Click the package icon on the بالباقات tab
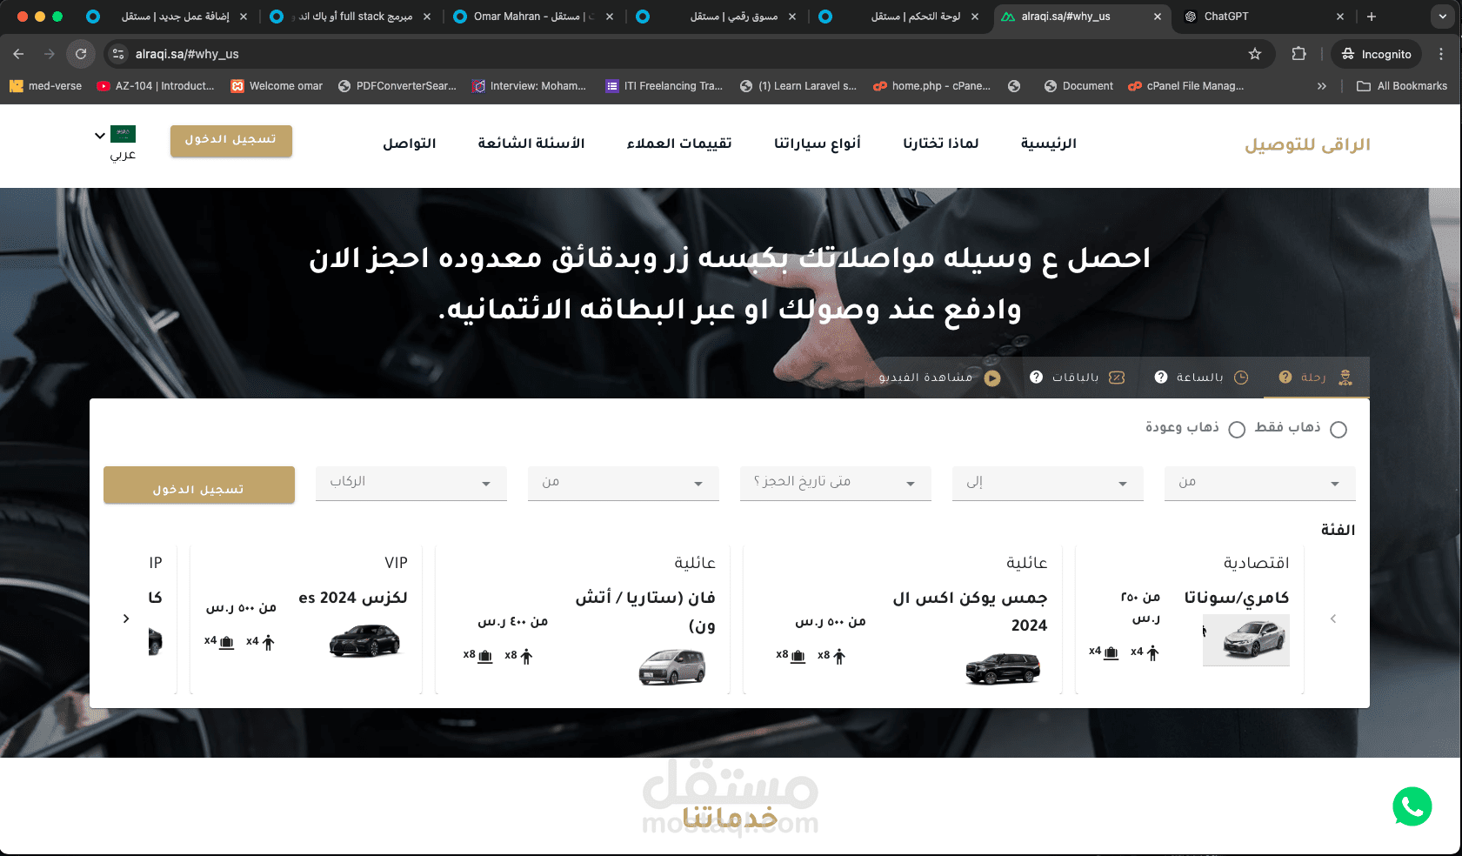This screenshot has height=856, width=1462. point(1116,377)
